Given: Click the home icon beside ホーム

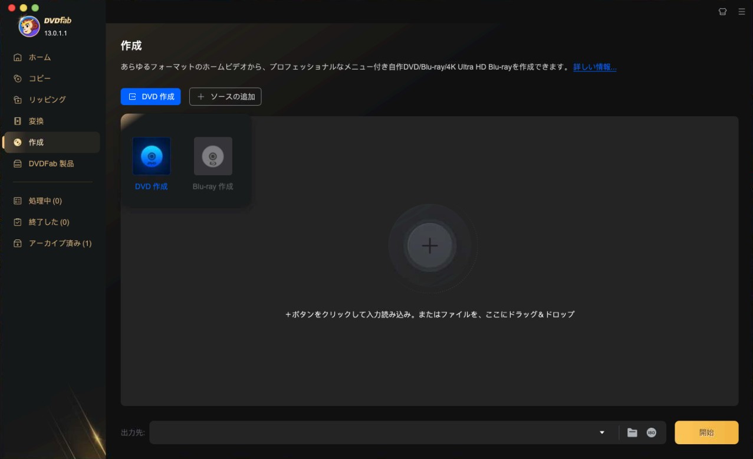Looking at the screenshot, I should point(18,57).
